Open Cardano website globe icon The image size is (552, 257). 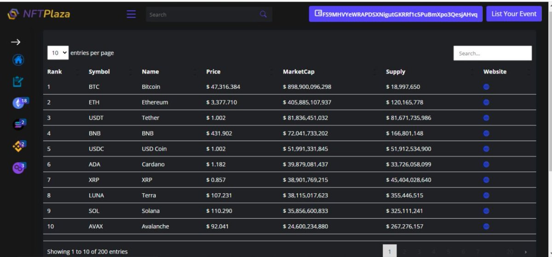(x=486, y=164)
